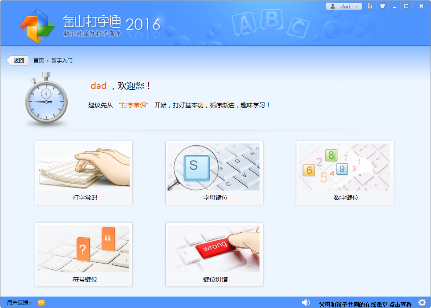Click the orange dad username text
The height and width of the screenshot is (308, 431).
click(x=99, y=86)
